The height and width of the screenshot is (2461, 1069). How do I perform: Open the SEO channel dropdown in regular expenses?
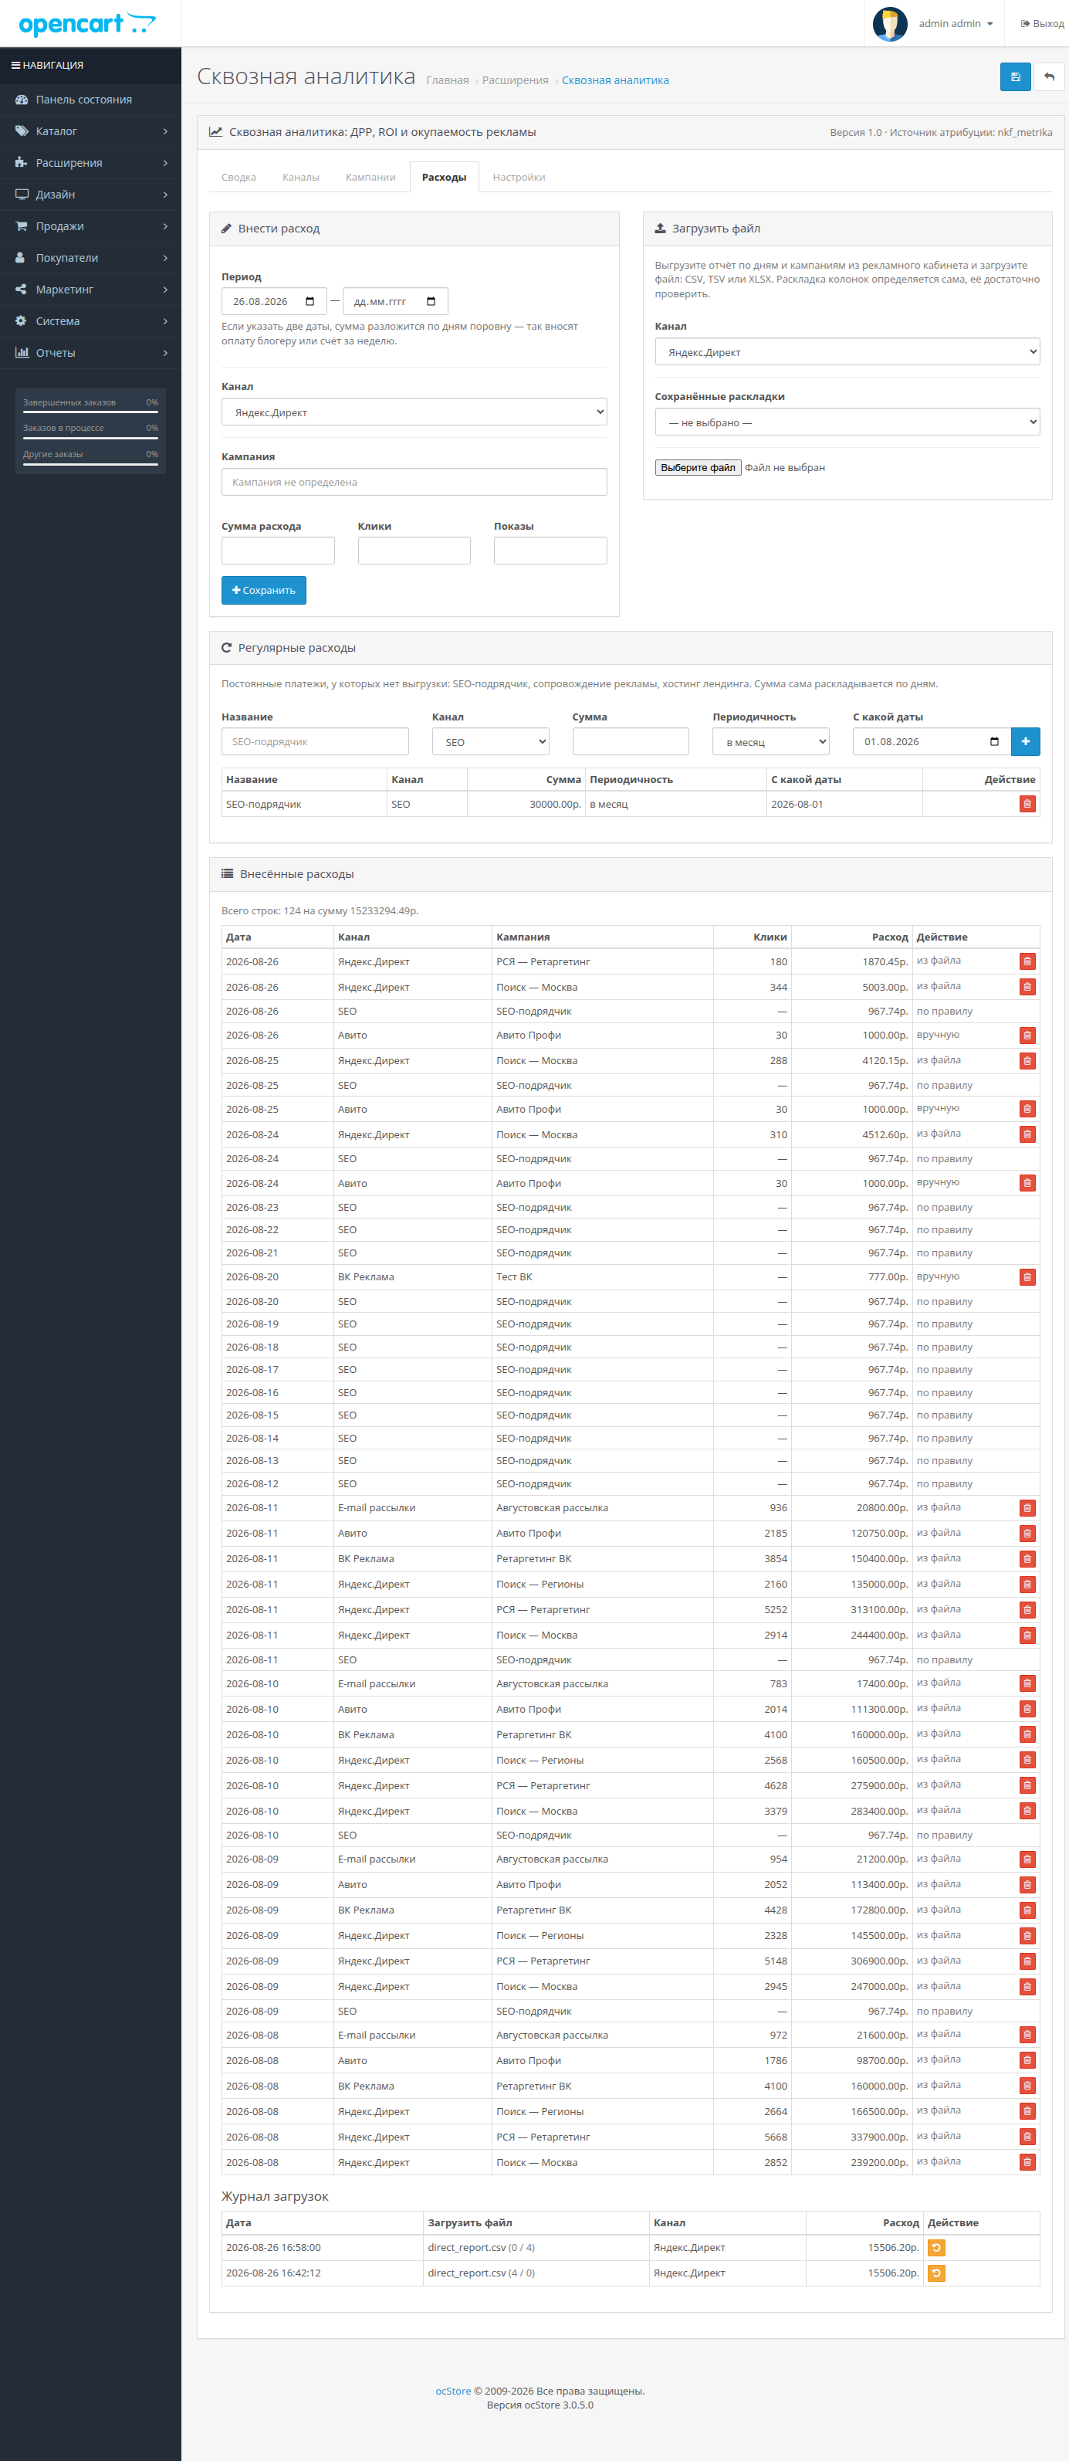(x=490, y=742)
